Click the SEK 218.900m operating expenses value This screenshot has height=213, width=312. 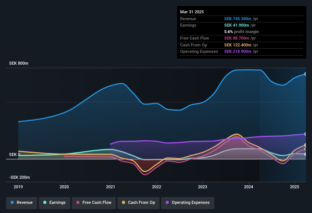(238, 51)
